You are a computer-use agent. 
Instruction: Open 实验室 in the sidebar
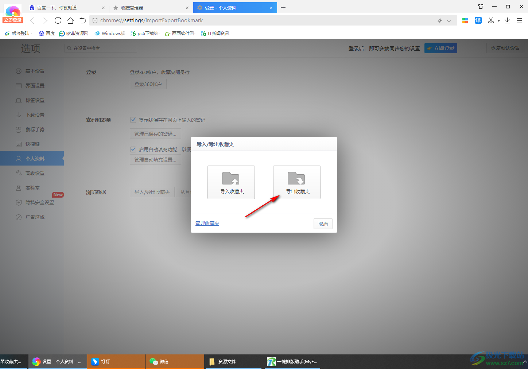[x=32, y=188]
